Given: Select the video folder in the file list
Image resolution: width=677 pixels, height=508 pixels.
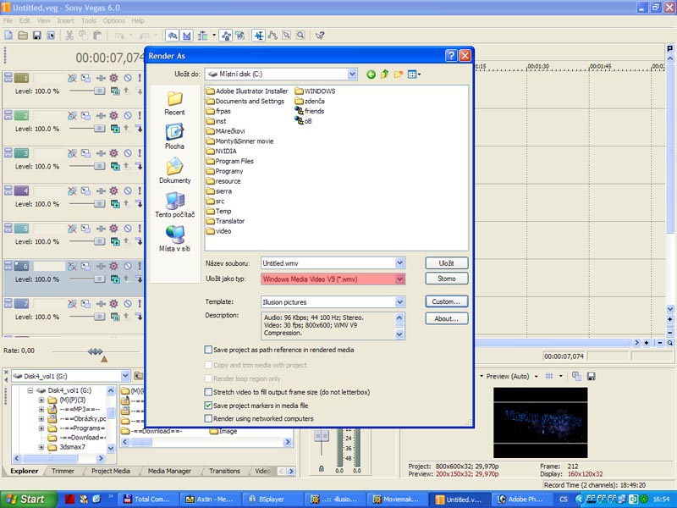Looking at the screenshot, I should (218, 231).
